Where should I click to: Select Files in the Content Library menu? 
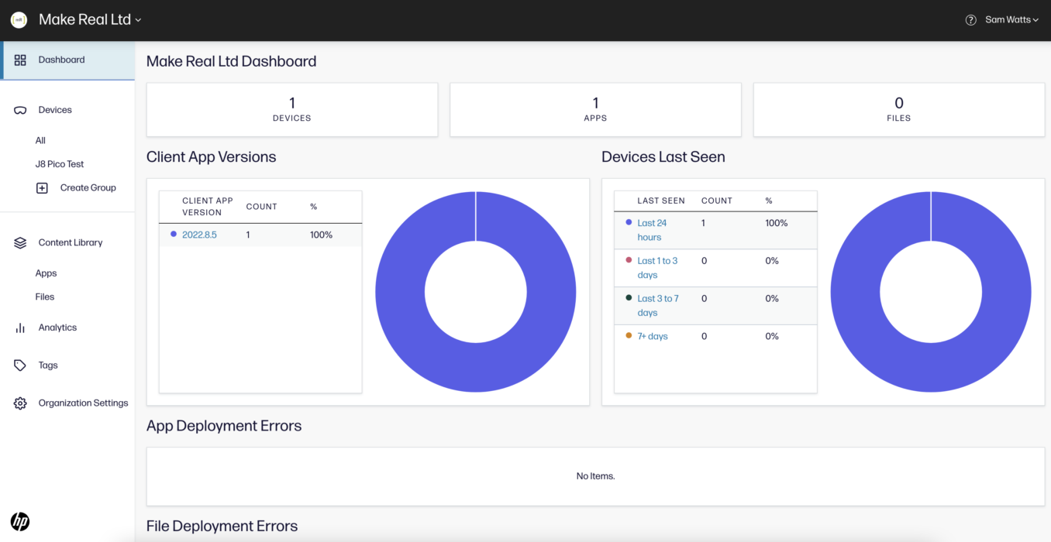pos(44,296)
